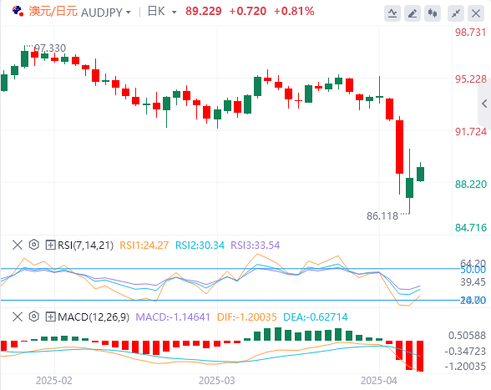Image resolution: width=491 pixels, height=390 pixels.
Task: Open the 日K period dropdown
Action: pyautogui.click(x=174, y=13)
